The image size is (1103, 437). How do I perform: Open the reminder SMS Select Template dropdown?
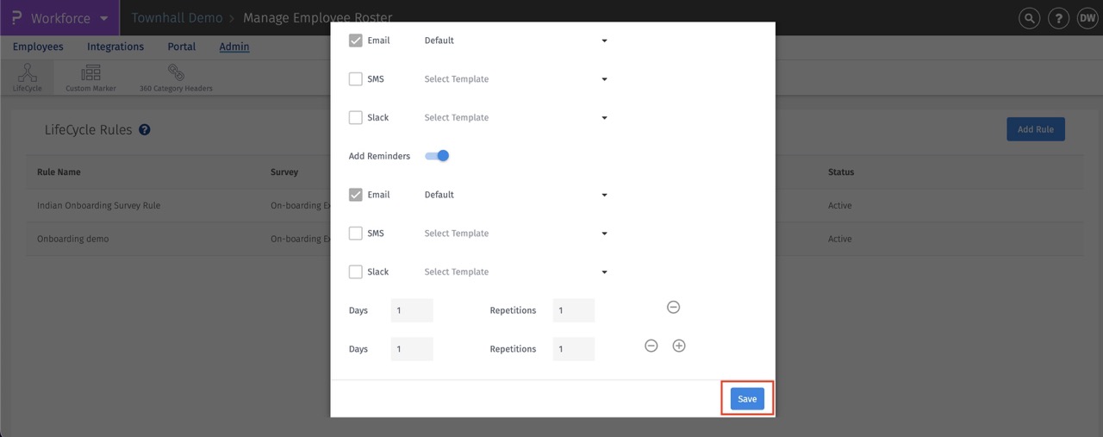516,234
